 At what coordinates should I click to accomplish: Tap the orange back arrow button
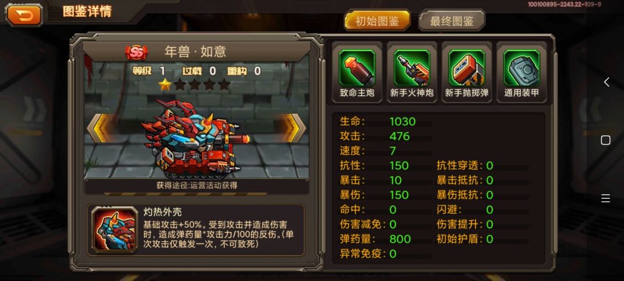coord(24,15)
